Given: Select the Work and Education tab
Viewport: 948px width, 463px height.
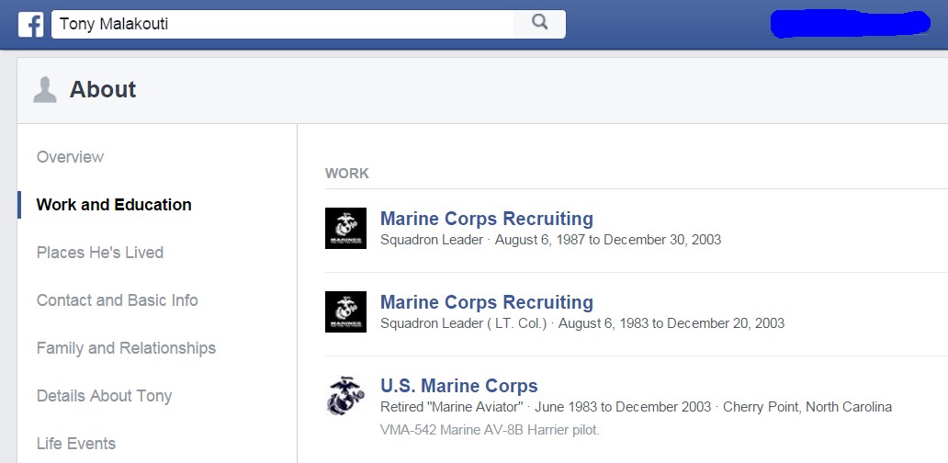Looking at the screenshot, I should pos(114,205).
